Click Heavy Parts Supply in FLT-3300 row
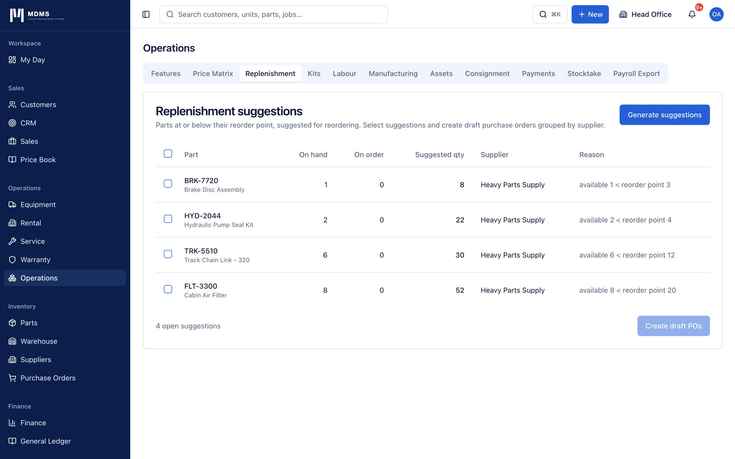 coord(512,290)
